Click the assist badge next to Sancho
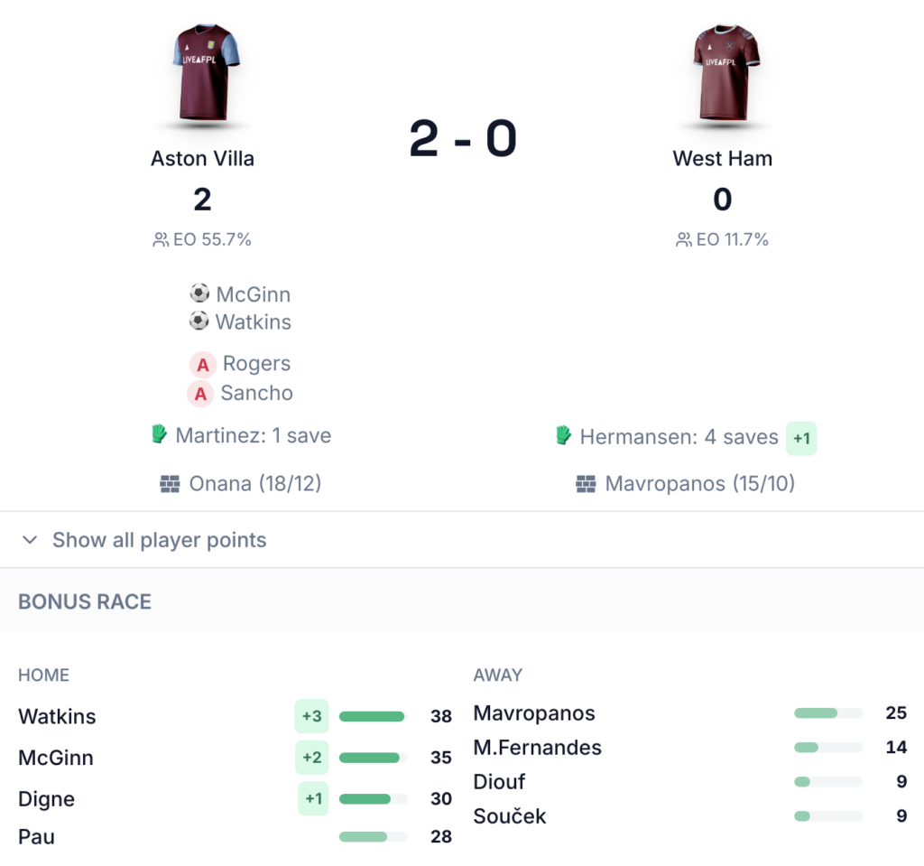 [x=201, y=393]
